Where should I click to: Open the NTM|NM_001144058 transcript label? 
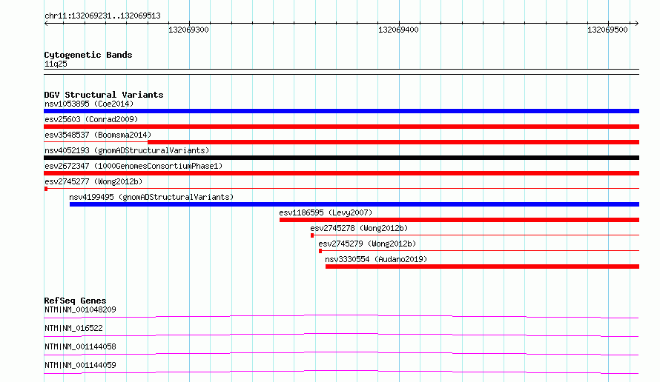[x=80, y=346]
